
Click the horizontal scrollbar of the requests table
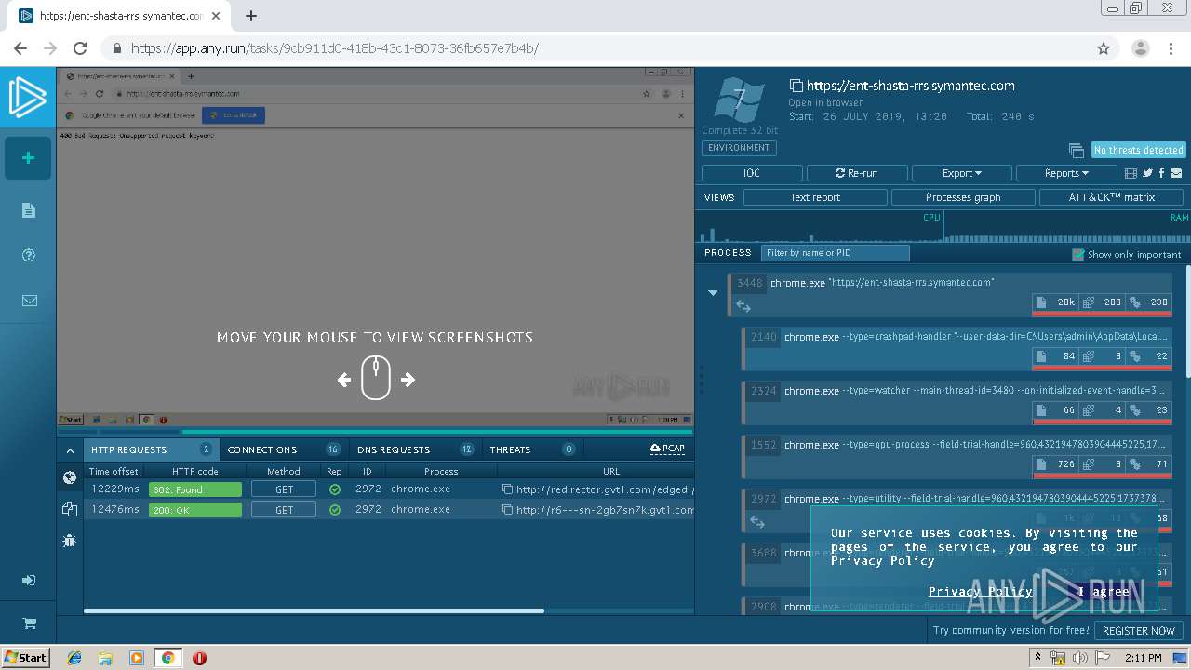coord(314,610)
